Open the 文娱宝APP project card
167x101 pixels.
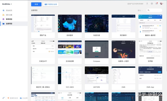point(43,52)
